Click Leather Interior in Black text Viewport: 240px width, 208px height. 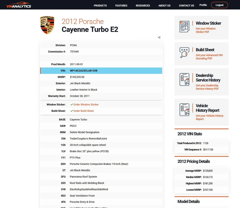coord(83,90)
